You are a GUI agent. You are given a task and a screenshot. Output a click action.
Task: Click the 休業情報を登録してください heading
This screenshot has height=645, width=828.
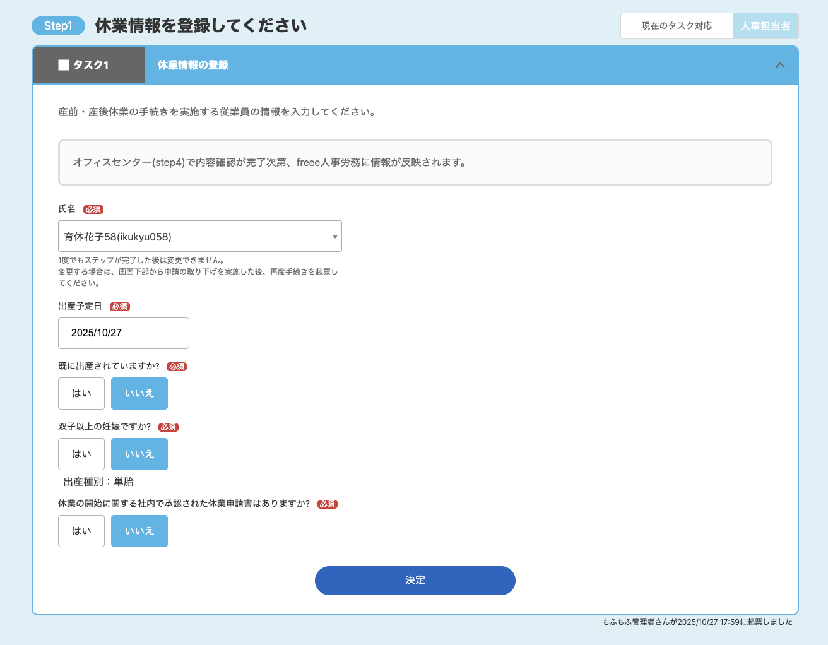tap(201, 26)
